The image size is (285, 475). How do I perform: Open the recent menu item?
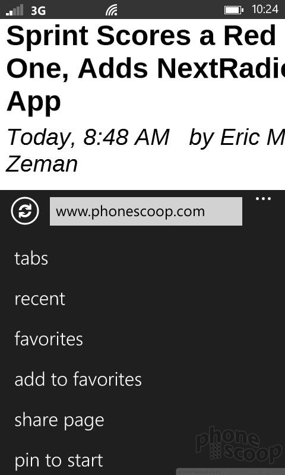(x=40, y=299)
